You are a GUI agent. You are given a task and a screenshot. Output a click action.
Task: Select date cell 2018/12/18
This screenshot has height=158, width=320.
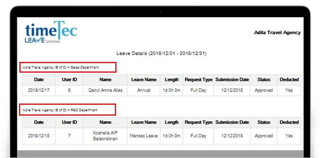point(39,136)
